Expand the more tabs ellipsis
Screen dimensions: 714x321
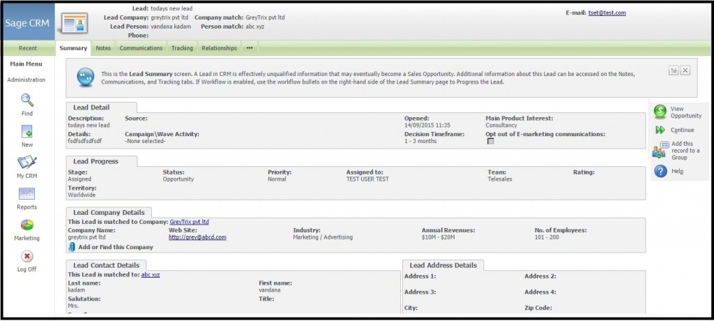(250, 48)
